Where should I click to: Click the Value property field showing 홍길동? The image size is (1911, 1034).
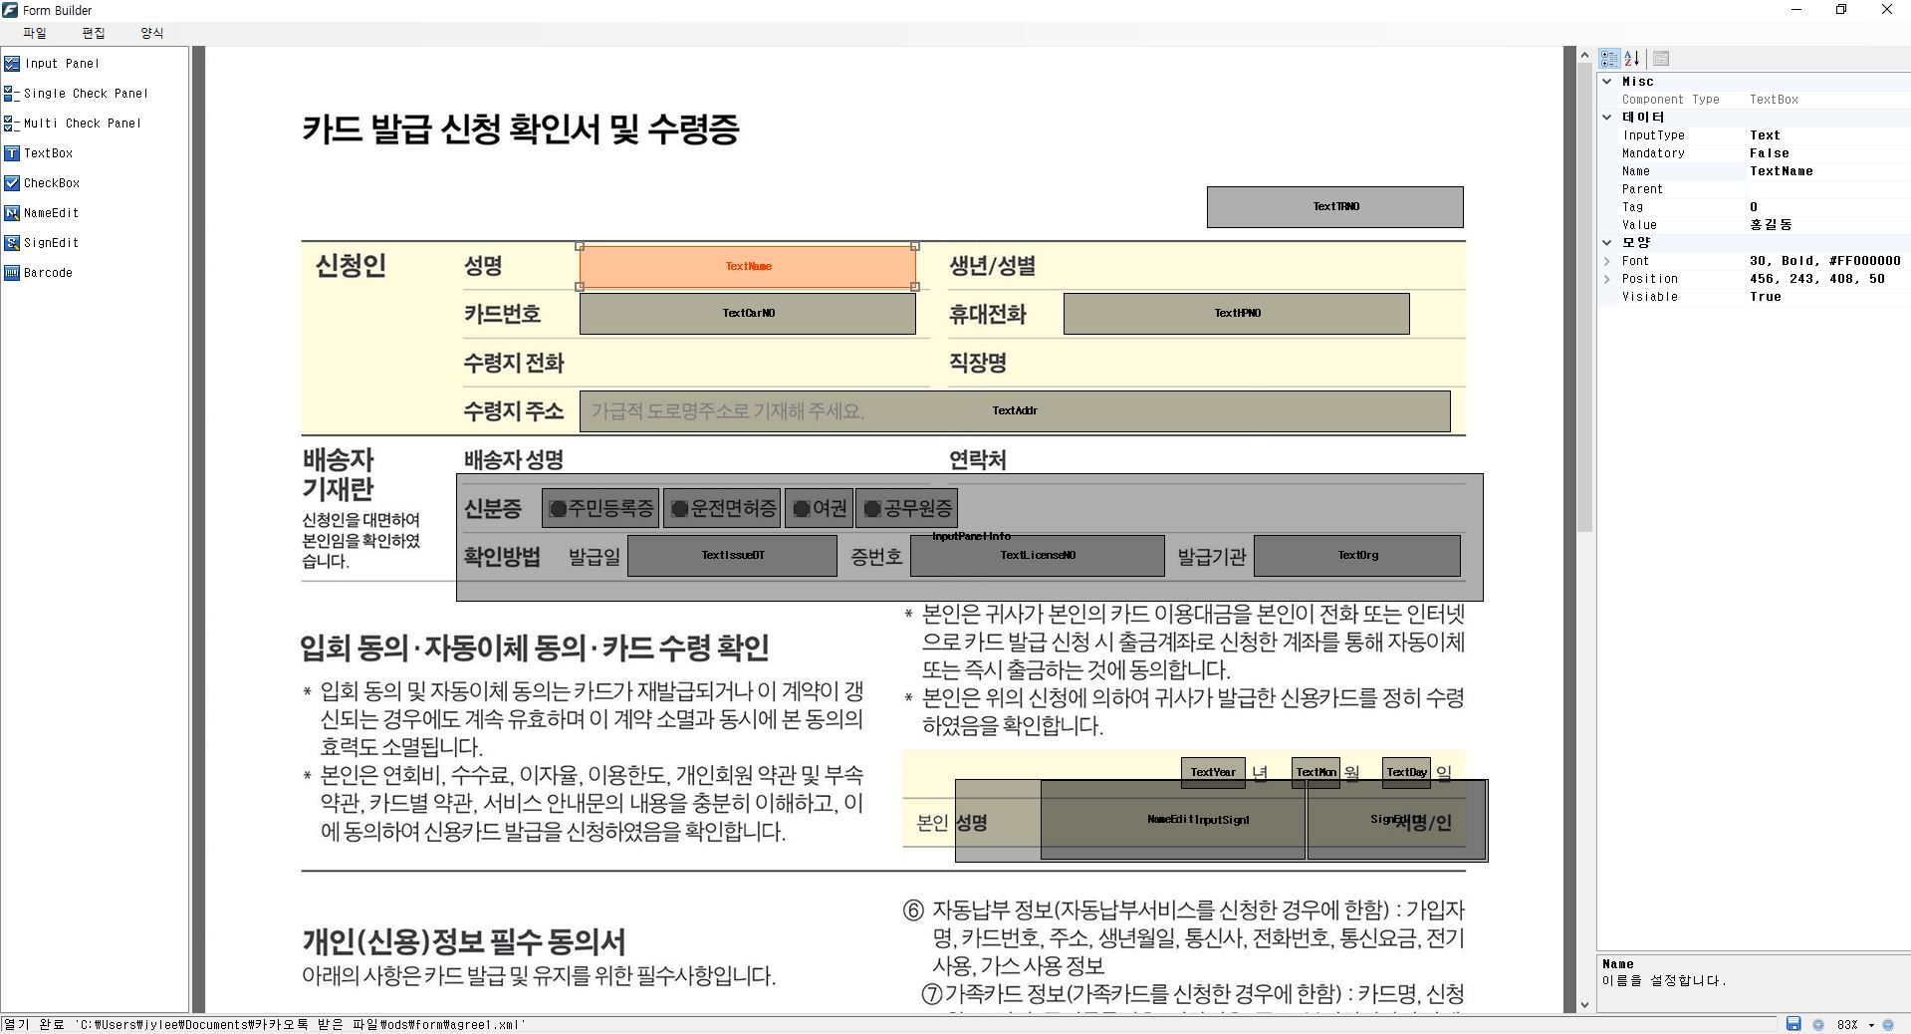pyautogui.click(x=1826, y=225)
